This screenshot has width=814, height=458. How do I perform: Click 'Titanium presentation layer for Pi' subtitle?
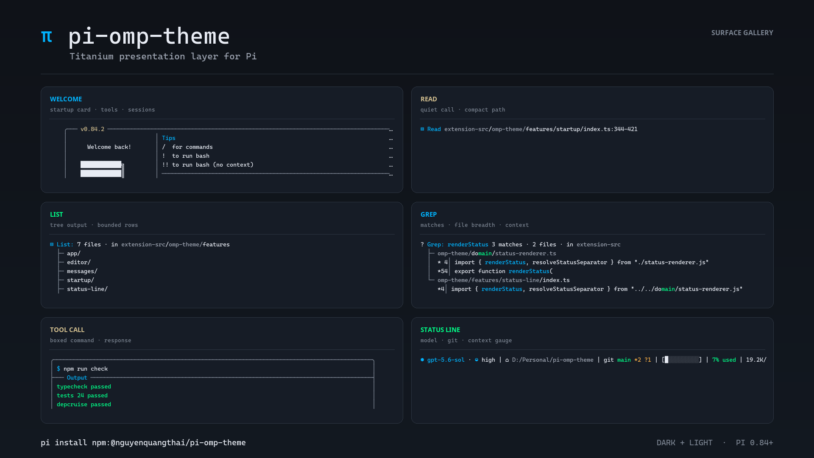click(x=163, y=56)
